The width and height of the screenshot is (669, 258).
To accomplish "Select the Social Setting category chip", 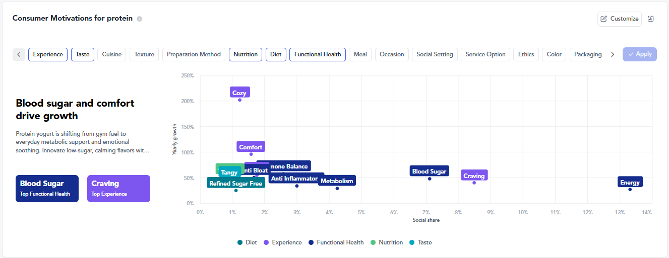I will click(434, 54).
